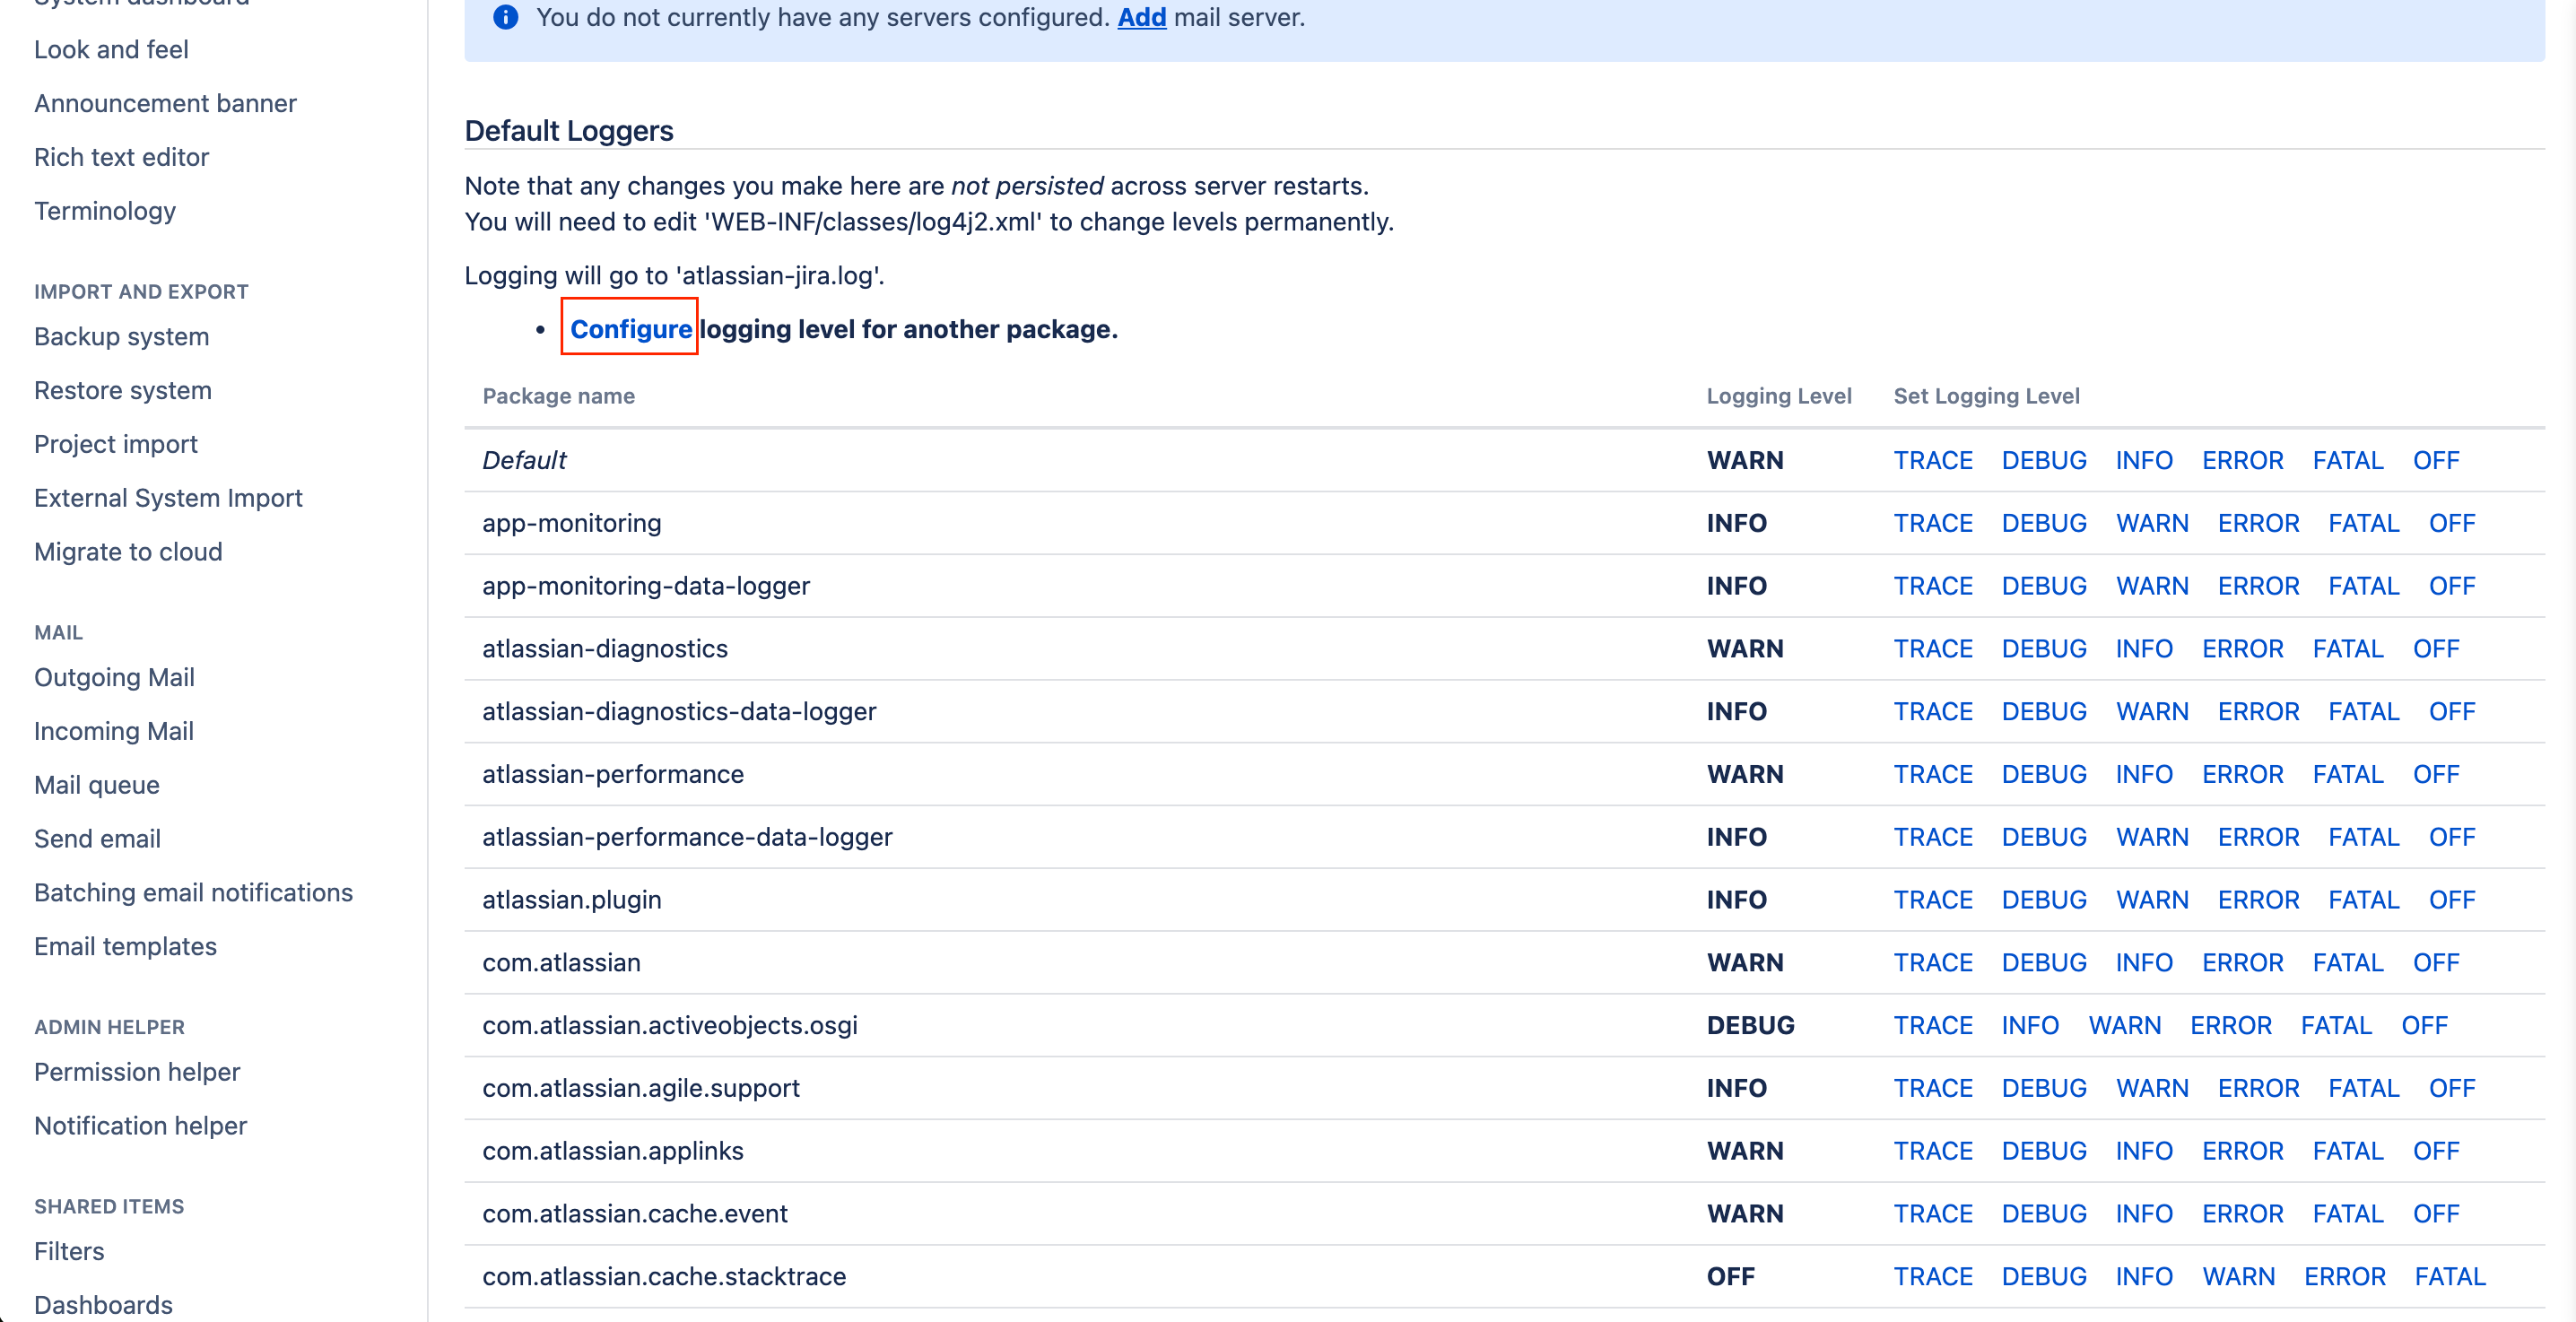The image size is (2576, 1322).
Task: Open Announcement banner settings
Action: [165, 103]
